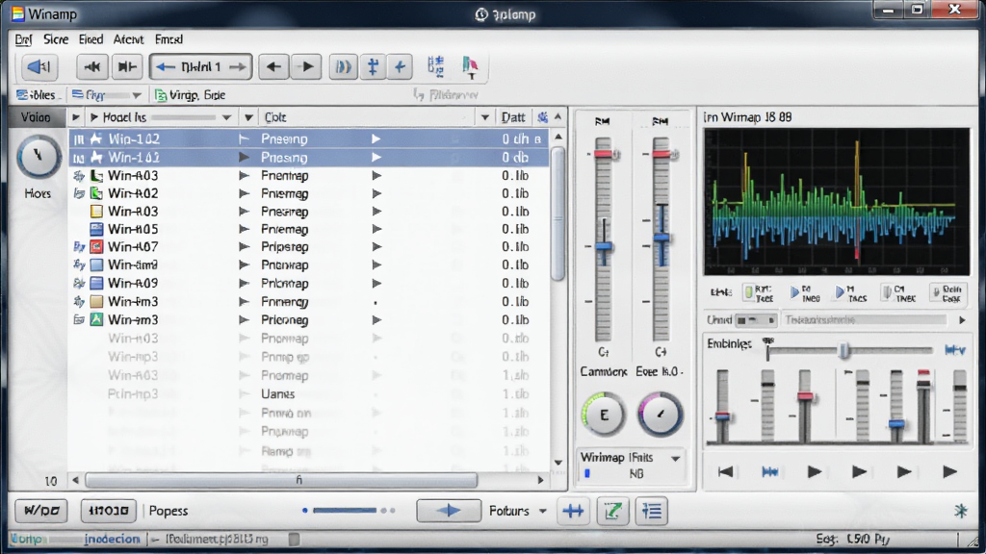Screen dimensions: 986x554
Task: Click the settings icon in Datt column header
Action: click(543, 116)
